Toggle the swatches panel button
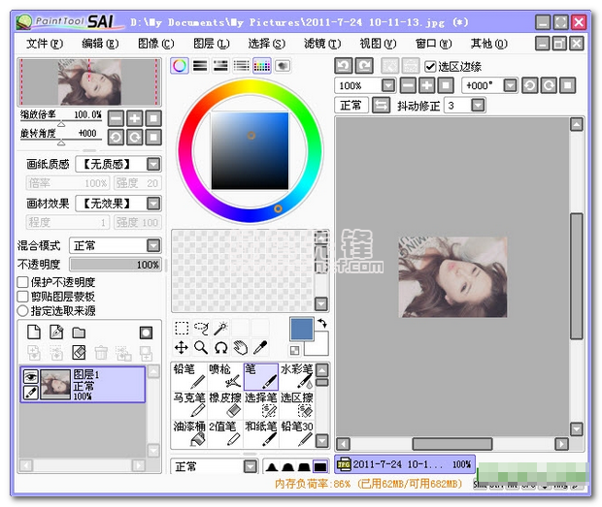The height and width of the screenshot is (507, 602). (262, 66)
